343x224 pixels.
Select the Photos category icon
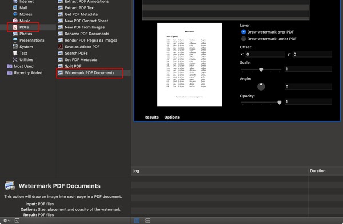coord(15,34)
